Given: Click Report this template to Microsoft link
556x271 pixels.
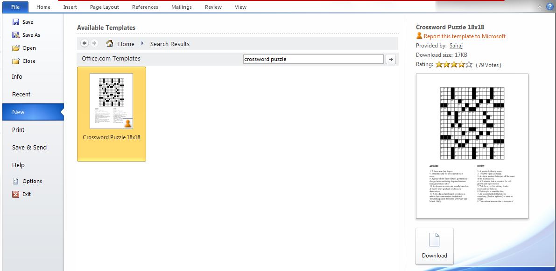Looking at the screenshot, I should 465,36.
